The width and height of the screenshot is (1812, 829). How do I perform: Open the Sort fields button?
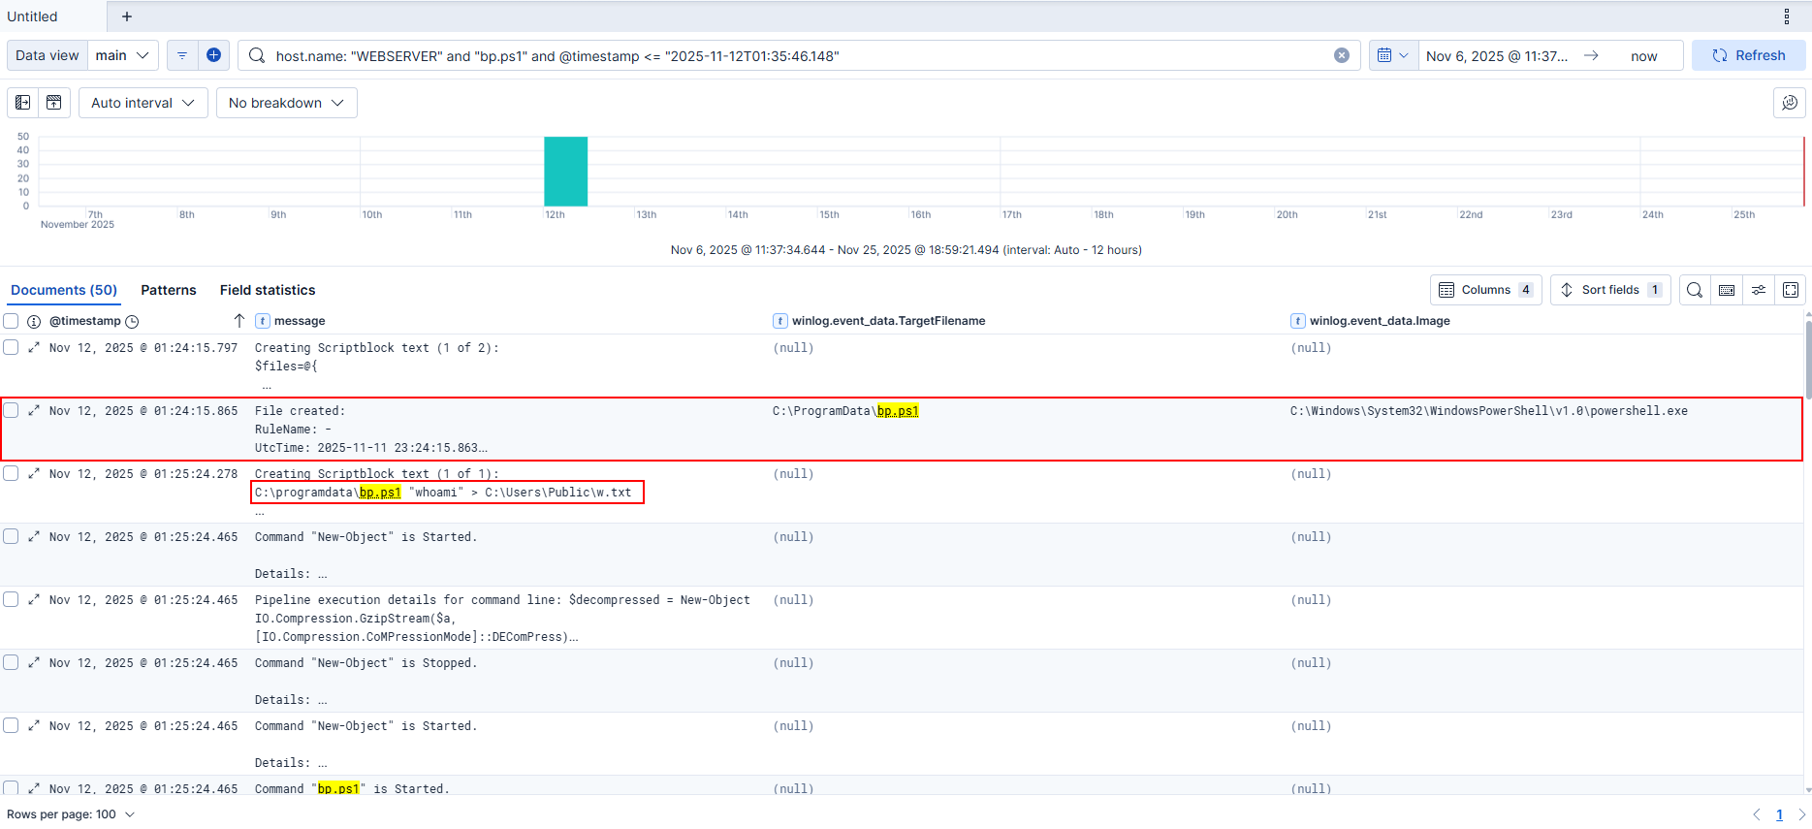pyautogui.click(x=1609, y=290)
